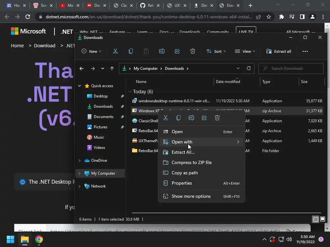Show hidden system tray icons

(264, 239)
